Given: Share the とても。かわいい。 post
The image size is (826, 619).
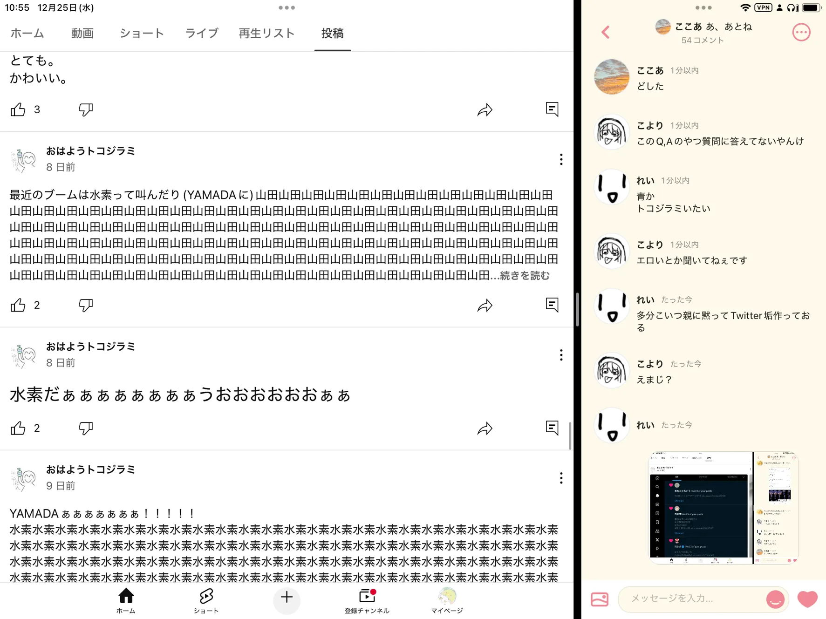Looking at the screenshot, I should click(x=485, y=109).
